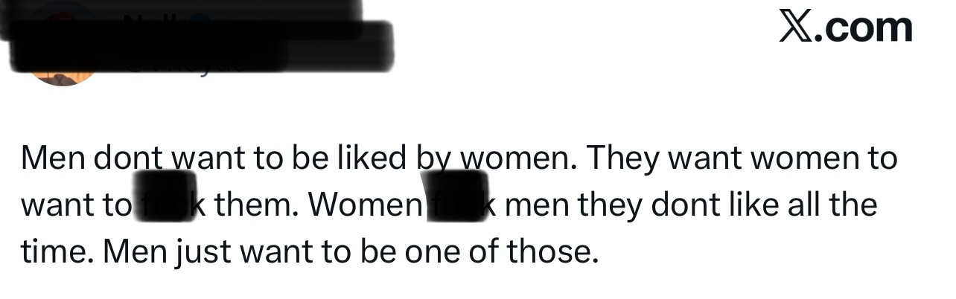Click the X logo glyph

pyautogui.click(x=795, y=27)
